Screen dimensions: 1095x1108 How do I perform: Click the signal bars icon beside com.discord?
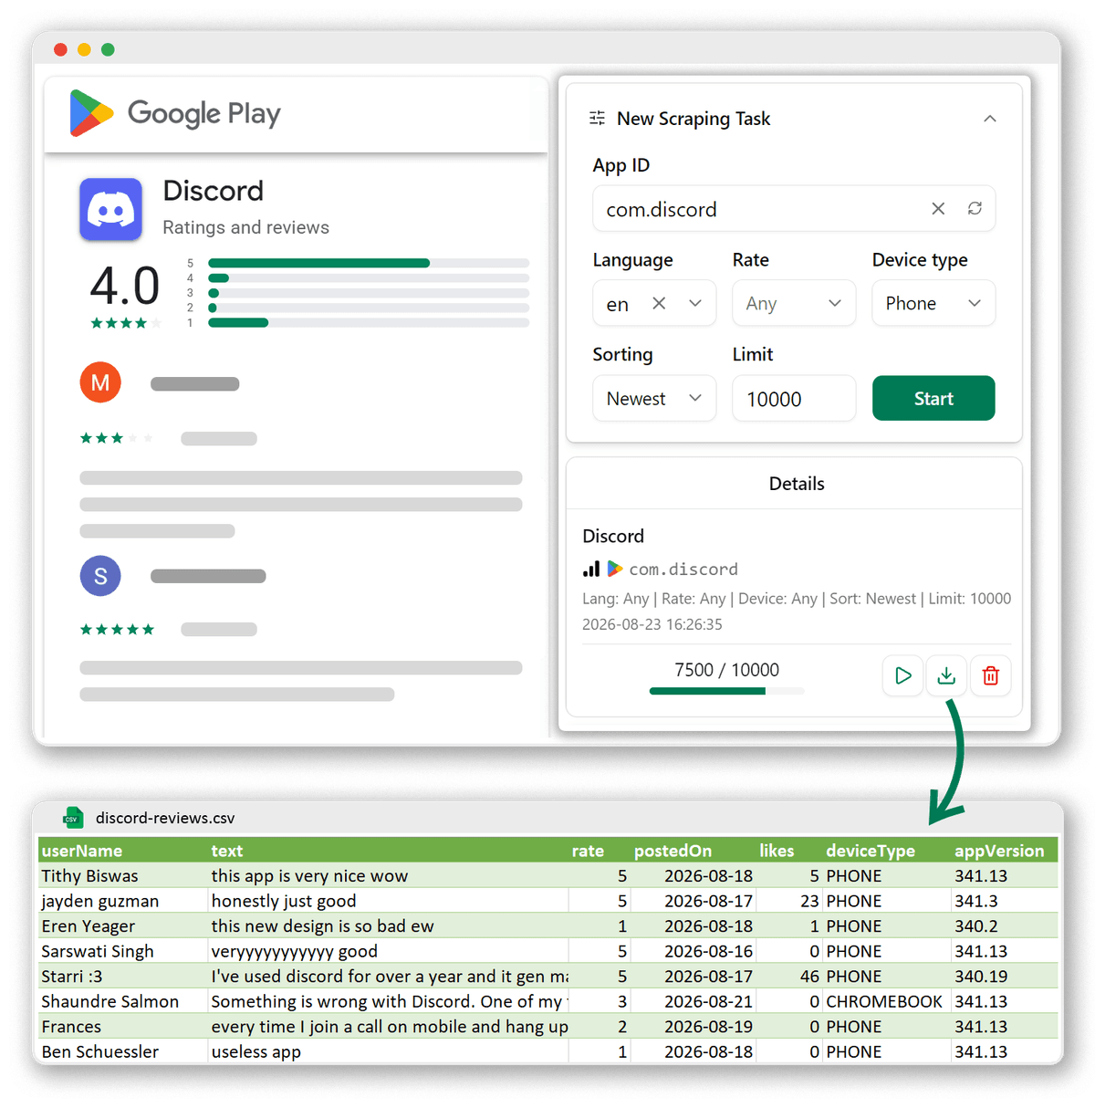tap(591, 569)
